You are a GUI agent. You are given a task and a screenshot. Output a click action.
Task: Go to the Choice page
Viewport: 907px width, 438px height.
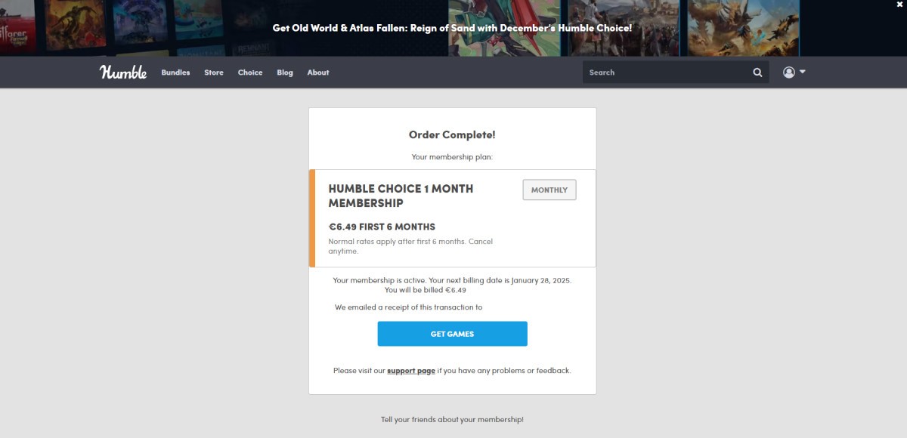click(x=250, y=72)
